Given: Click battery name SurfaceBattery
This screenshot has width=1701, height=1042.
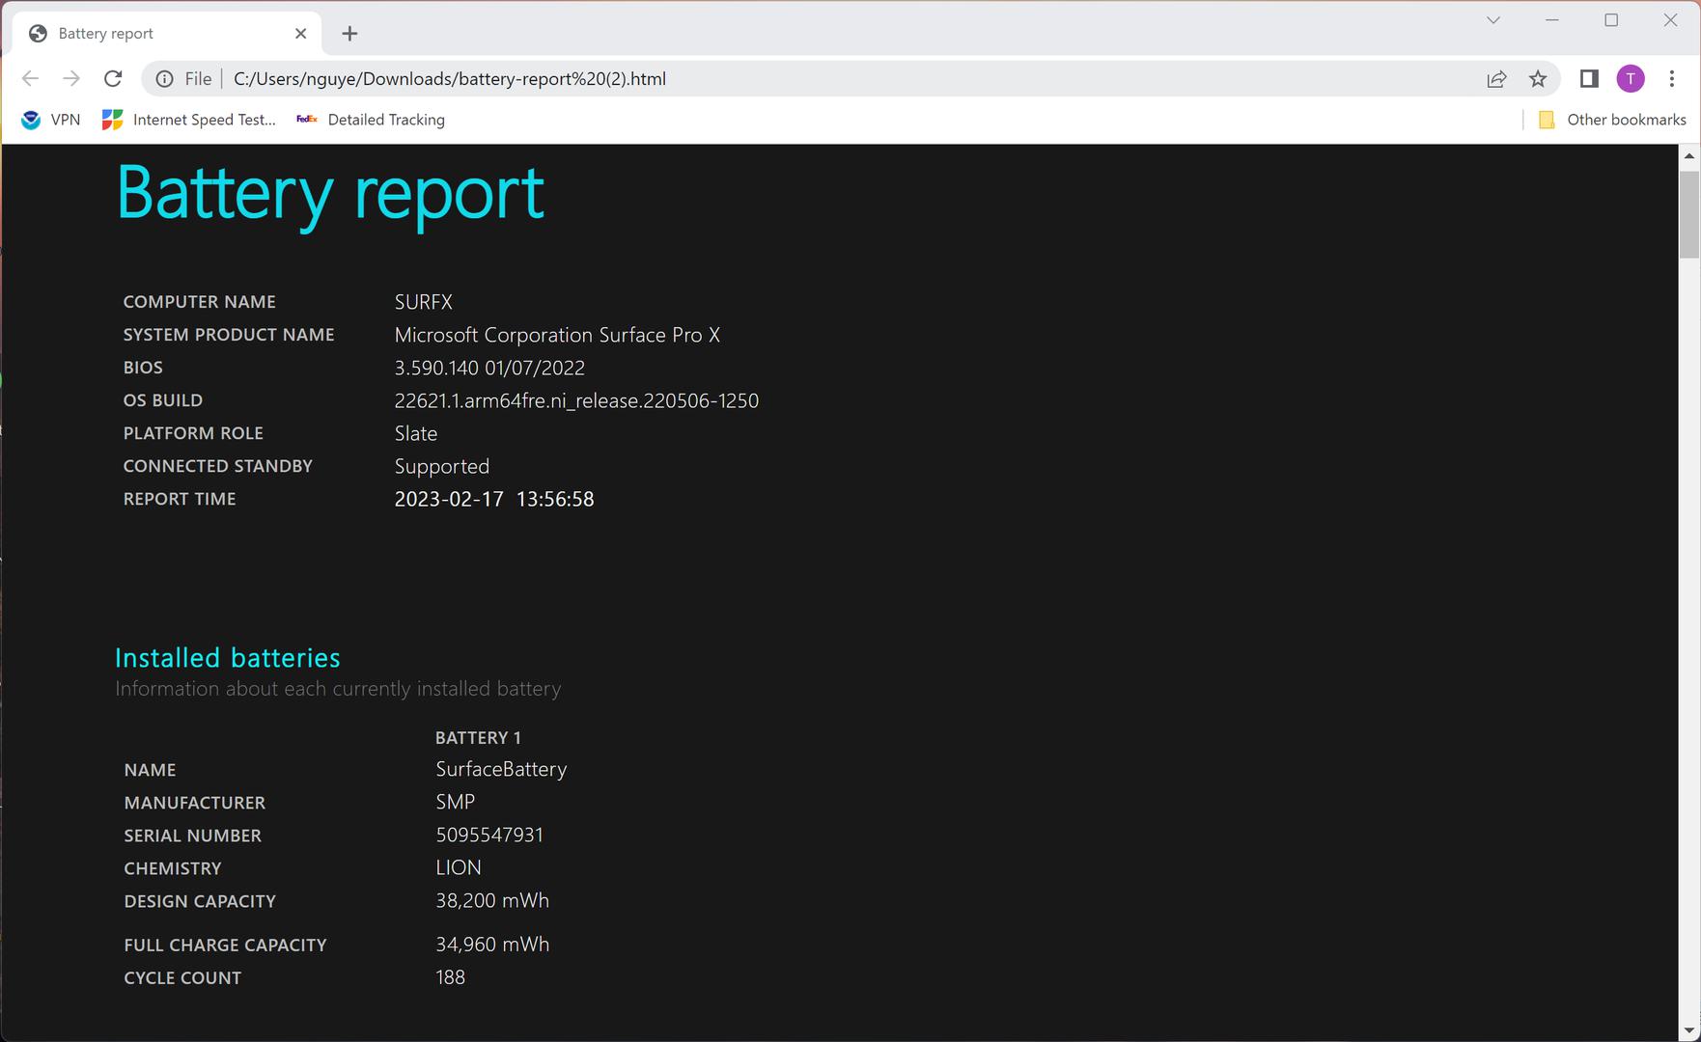Looking at the screenshot, I should point(501,769).
